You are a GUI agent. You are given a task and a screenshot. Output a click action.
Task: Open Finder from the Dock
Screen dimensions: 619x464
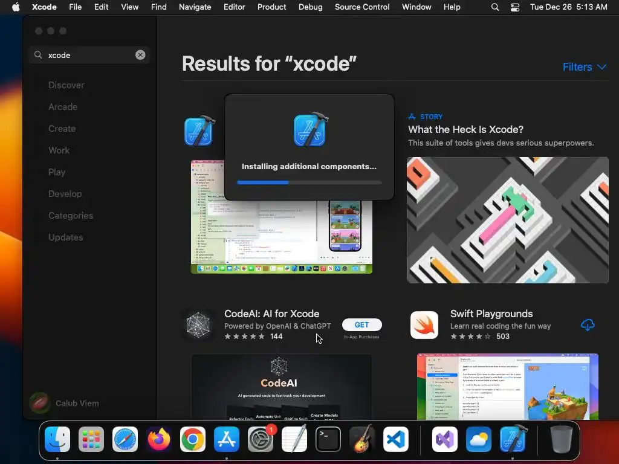point(57,439)
